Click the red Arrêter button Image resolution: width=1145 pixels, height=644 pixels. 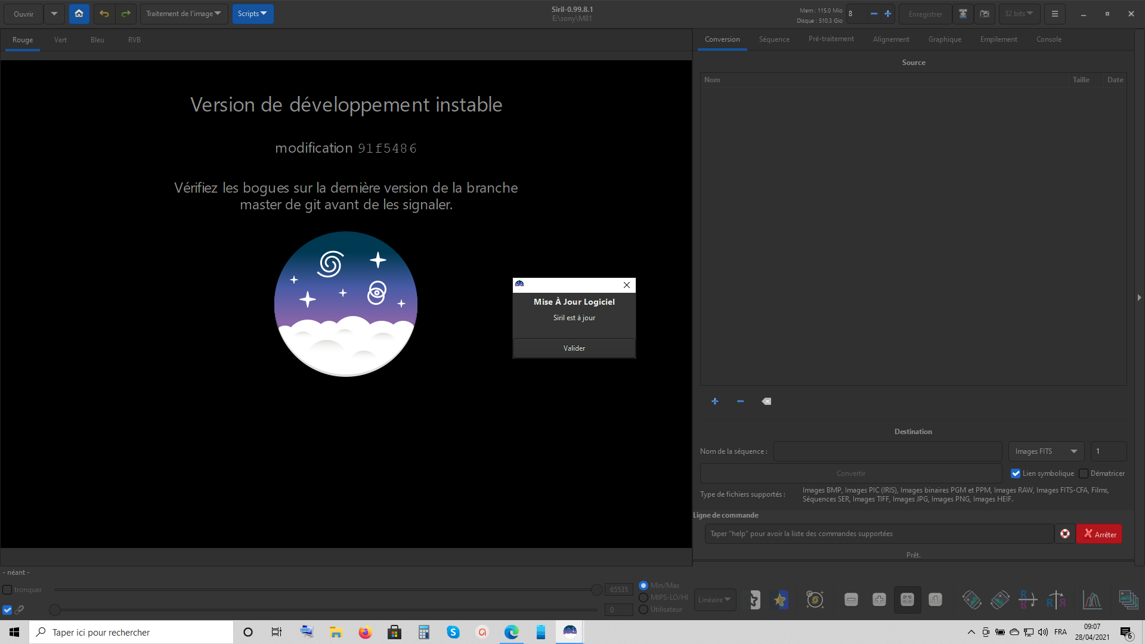pyautogui.click(x=1099, y=534)
